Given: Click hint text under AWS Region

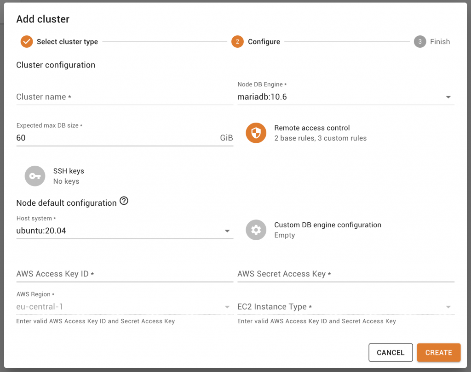Looking at the screenshot, I should coord(96,321).
